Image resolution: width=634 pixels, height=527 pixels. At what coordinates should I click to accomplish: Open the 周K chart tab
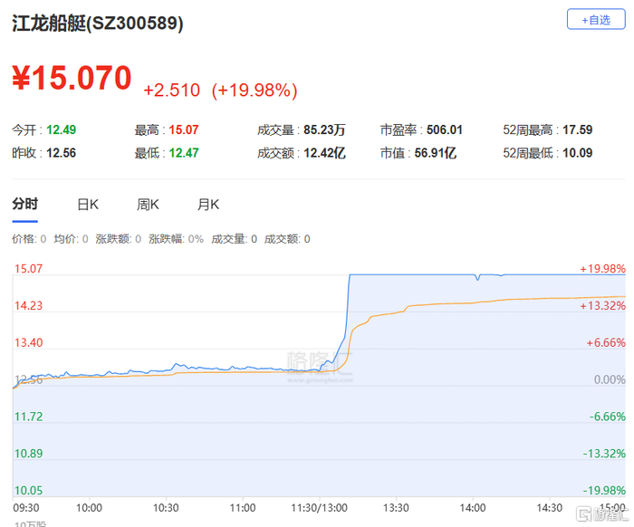(148, 205)
